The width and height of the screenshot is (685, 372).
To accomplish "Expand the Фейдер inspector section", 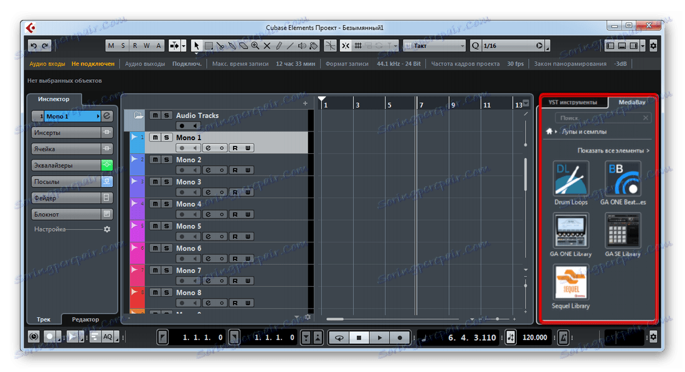I will 67,198.
